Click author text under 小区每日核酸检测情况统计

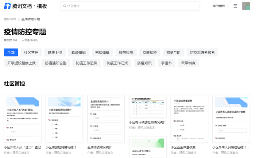tap(142, 128)
